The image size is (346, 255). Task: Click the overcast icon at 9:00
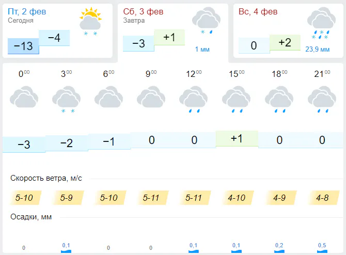[151, 97]
